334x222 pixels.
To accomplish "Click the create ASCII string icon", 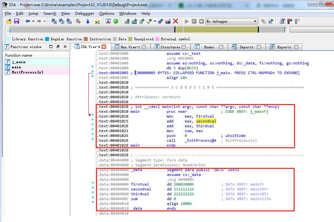I will 142,21.
